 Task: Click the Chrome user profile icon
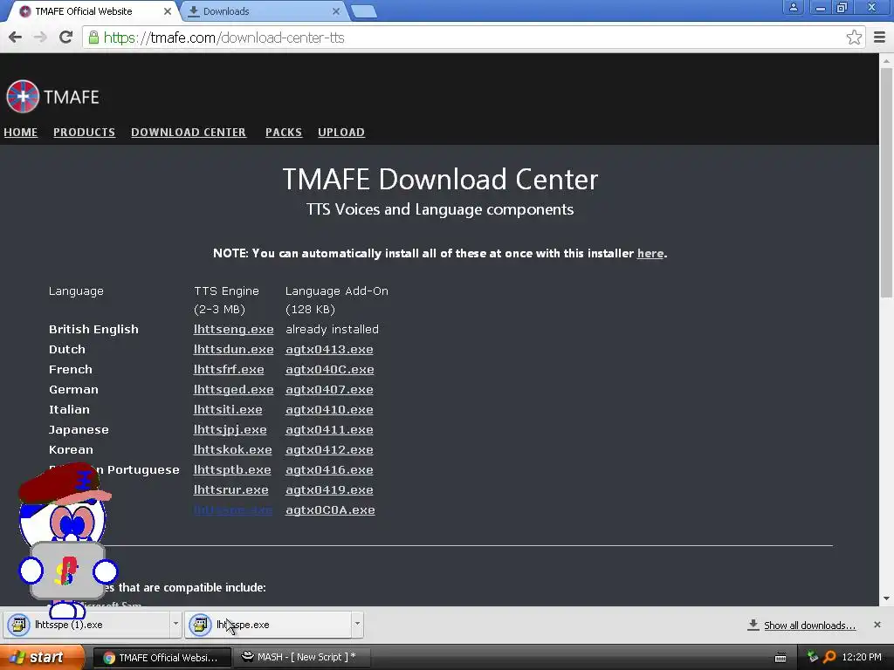793,7
